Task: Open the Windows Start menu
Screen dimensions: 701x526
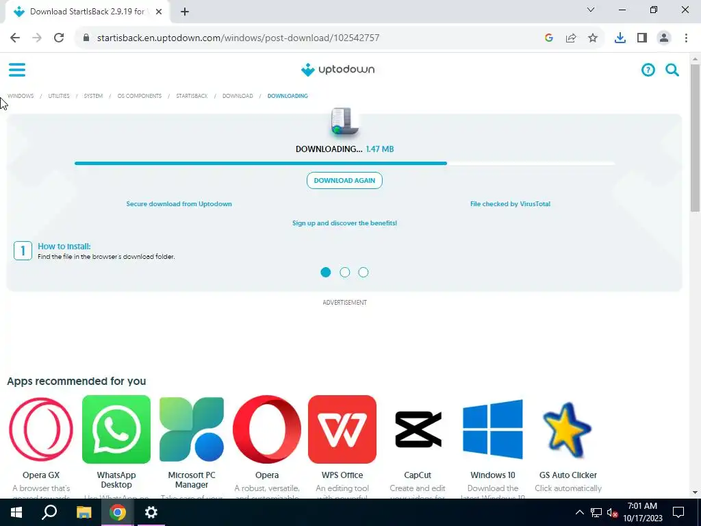Action: coord(16,512)
